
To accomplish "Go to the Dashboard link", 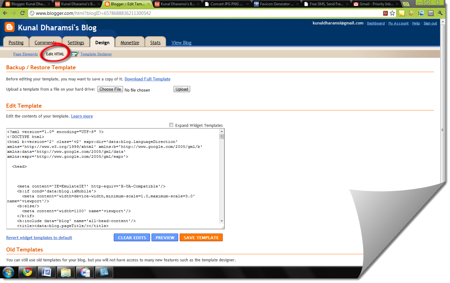I will [x=376, y=23].
